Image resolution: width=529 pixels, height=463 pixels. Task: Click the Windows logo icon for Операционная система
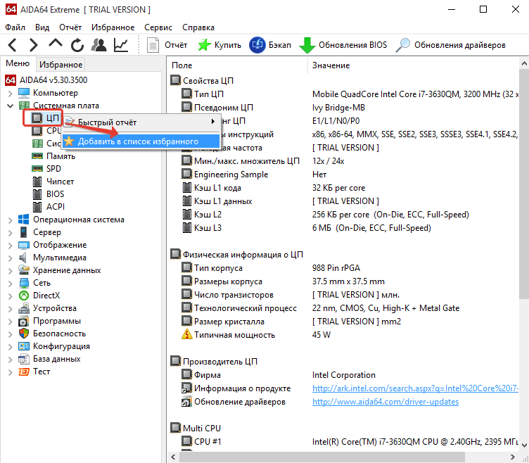click(x=24, y=220)
